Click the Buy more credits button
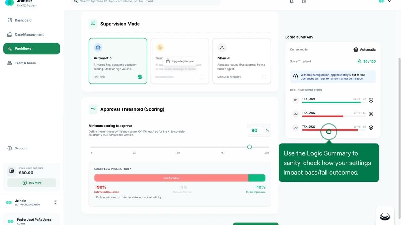Image resolution: width=401 pixels, height=225 pixels. click(32, 182)
